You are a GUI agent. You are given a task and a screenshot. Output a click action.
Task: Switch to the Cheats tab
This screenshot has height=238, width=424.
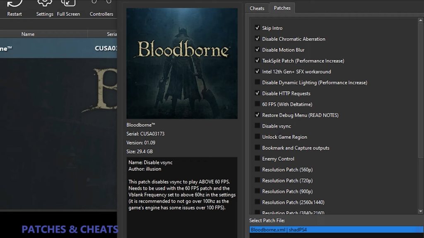(257, 8)
